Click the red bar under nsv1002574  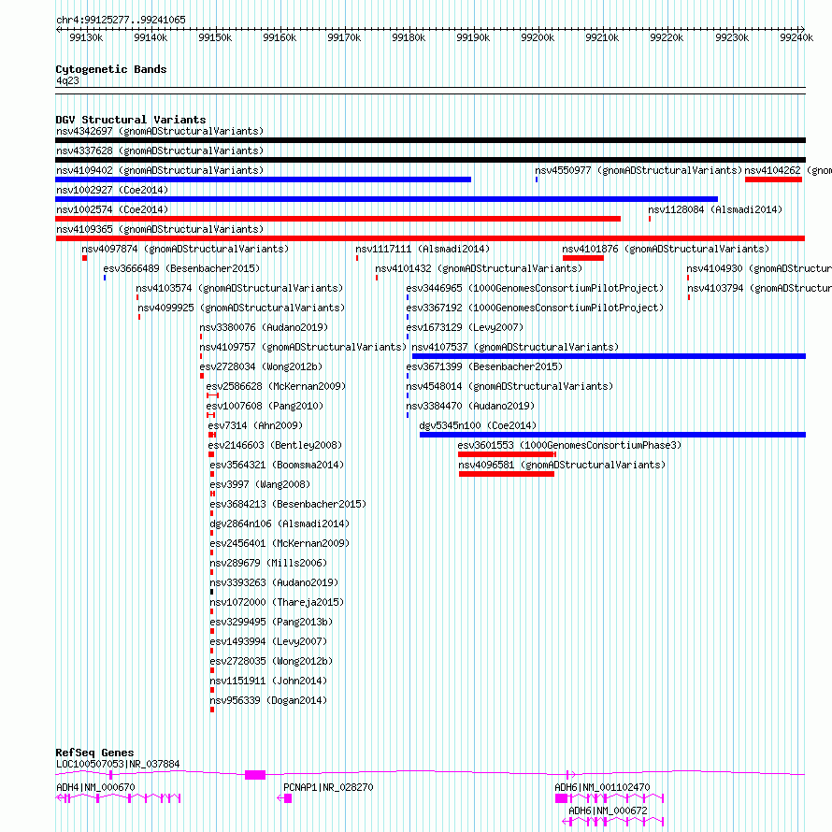tap(338, 219)
